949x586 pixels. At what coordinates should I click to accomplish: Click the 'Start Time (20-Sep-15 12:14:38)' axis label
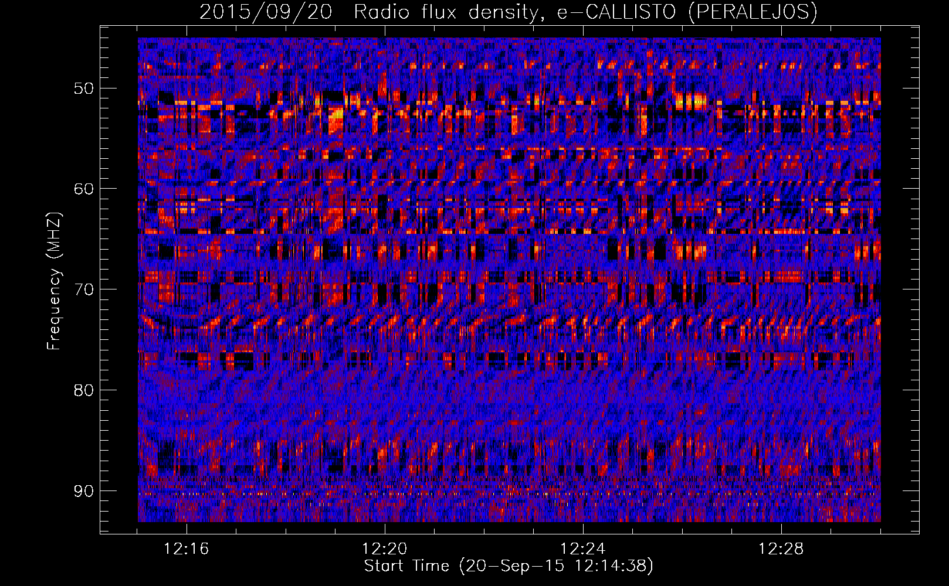click(509, 566)
